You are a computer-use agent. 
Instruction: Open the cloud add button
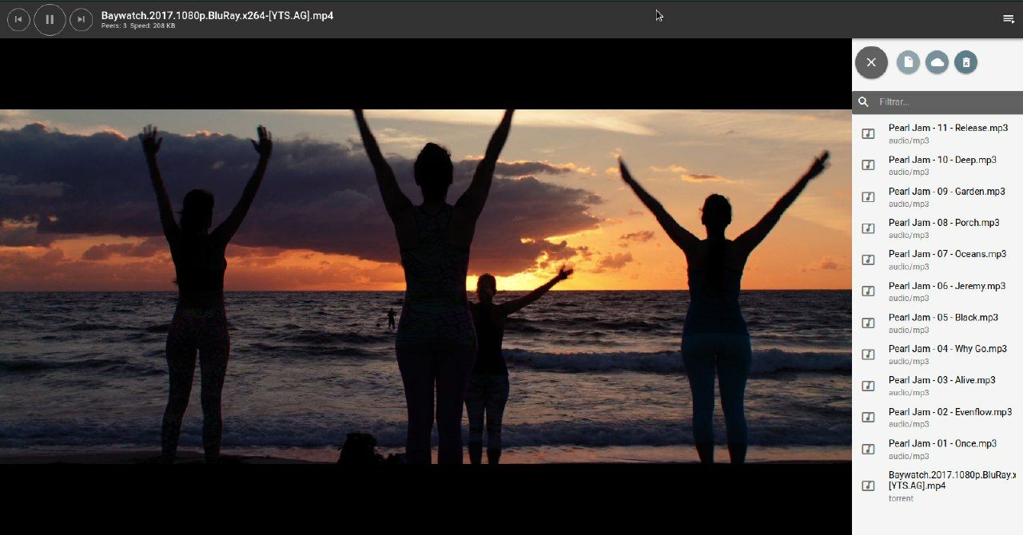937,62
